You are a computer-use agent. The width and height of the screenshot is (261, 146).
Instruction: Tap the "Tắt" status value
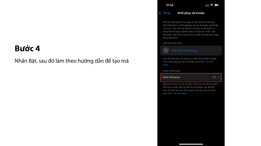coord(214,77)
